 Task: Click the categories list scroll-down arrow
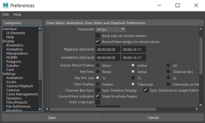[x=40, y=109]
